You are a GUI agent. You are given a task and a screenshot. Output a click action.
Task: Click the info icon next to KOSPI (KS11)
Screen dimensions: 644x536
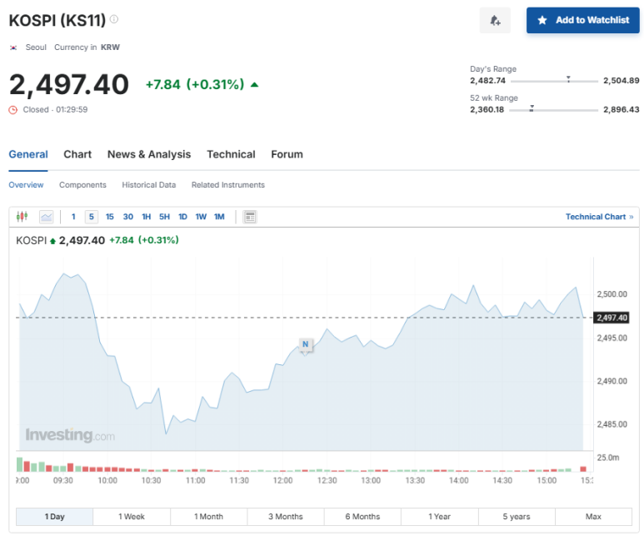tap(114, 19)
